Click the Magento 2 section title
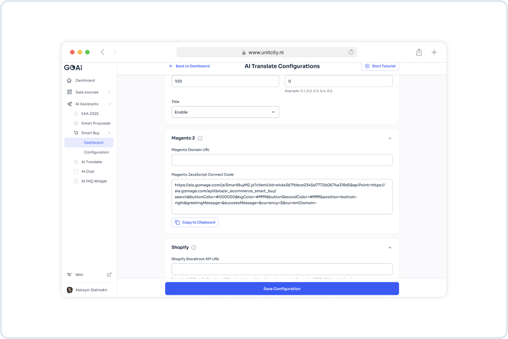 (x=183, y=138)
